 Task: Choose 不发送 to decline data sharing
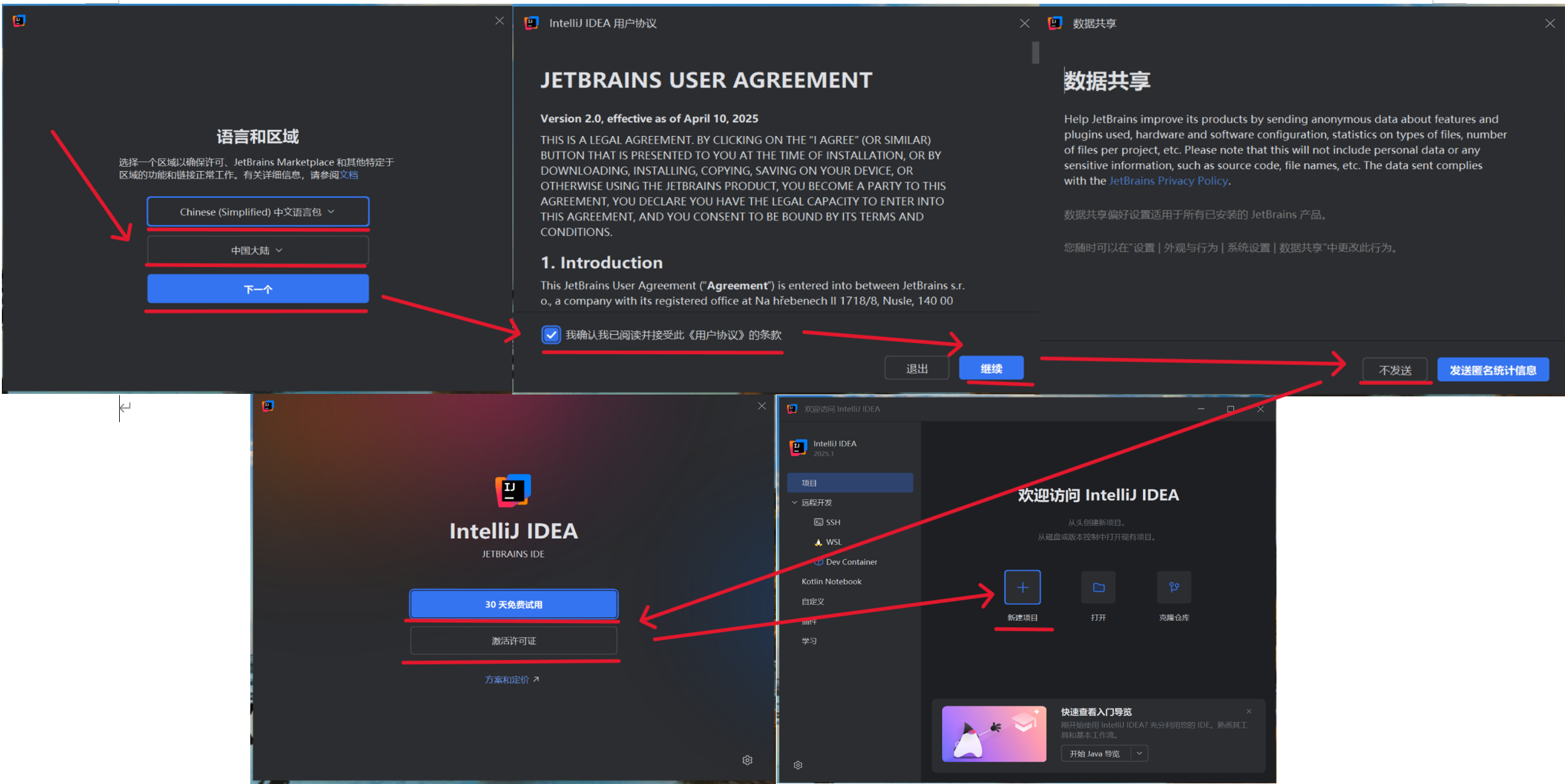(1395, 369)
